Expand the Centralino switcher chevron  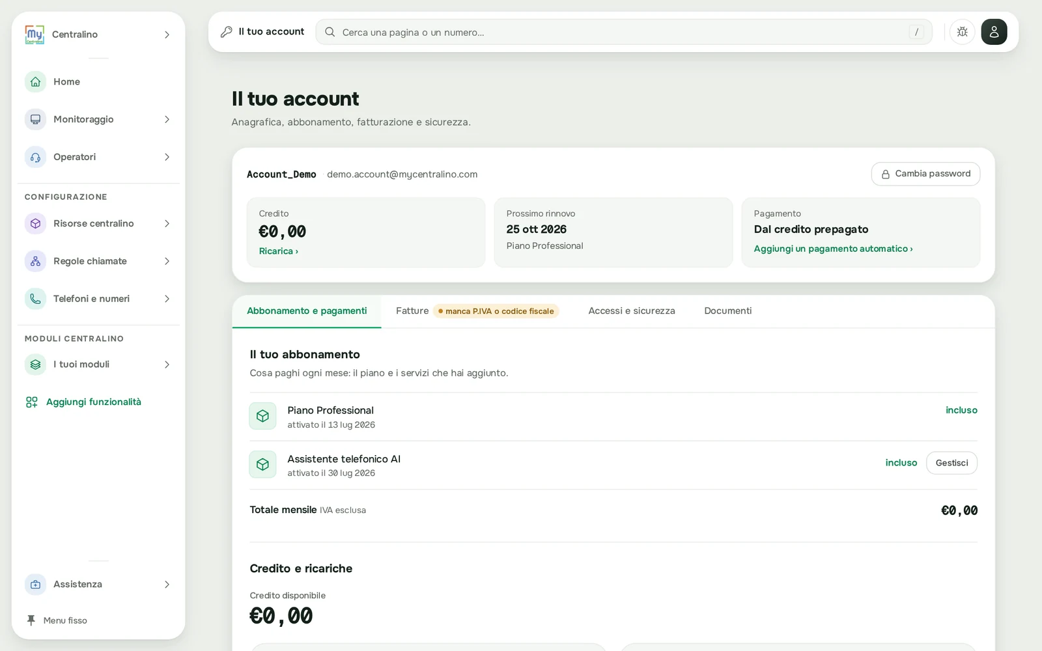pyautogui.click(x=167, y=35)
